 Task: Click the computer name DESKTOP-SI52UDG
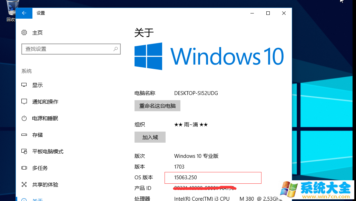[x=196, y=93]
